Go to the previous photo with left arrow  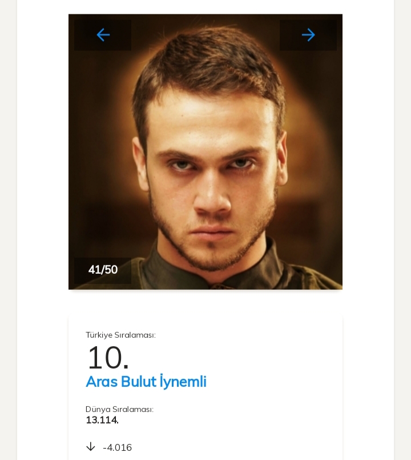tap(103, 35)
